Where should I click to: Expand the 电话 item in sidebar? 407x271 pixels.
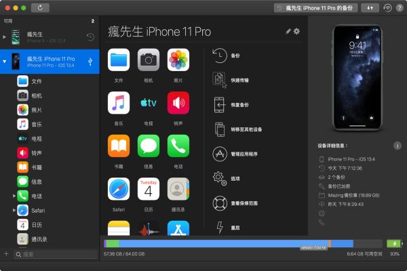(14, 196)
